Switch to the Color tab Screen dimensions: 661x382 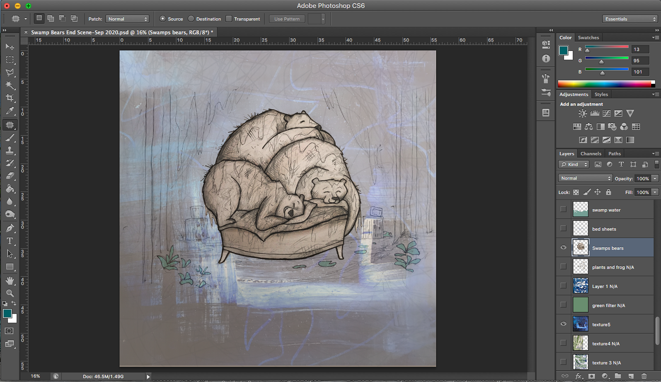(x=565, y=38)
